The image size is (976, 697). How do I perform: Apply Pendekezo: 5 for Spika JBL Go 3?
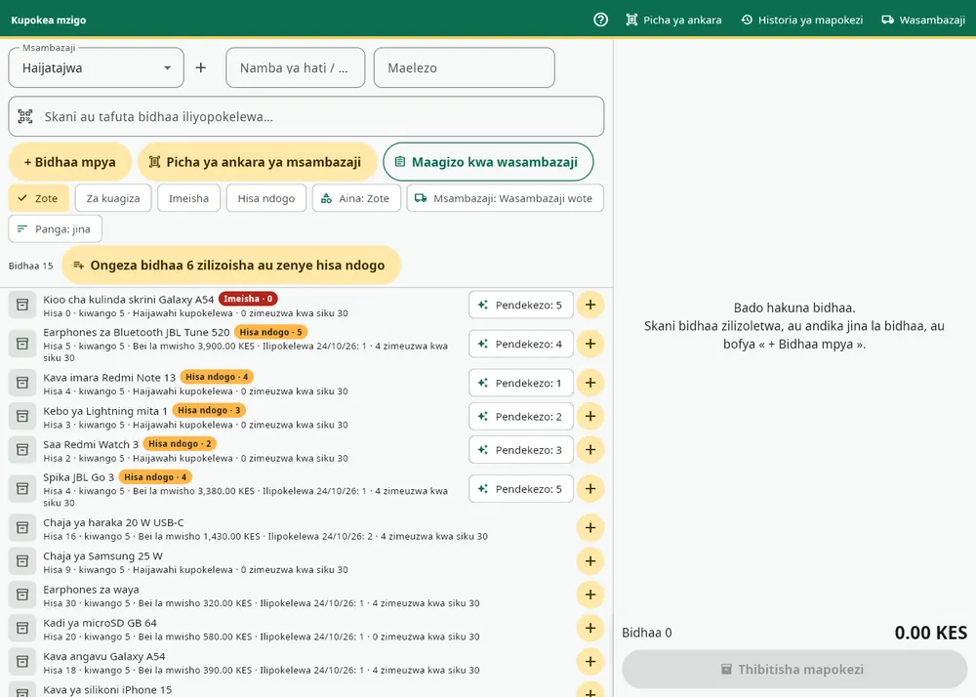(521, 488)
